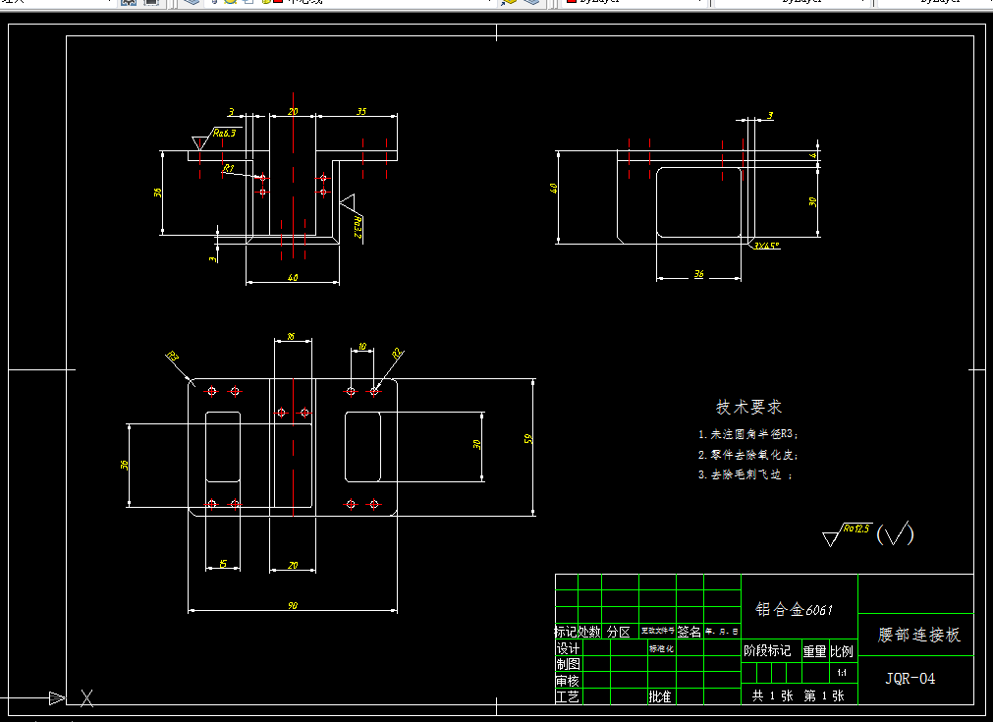The width and height of the screenshot is (993, 722).
Task: Select note 1 about 圆角半径R3
Action: (x=748, y=434)
